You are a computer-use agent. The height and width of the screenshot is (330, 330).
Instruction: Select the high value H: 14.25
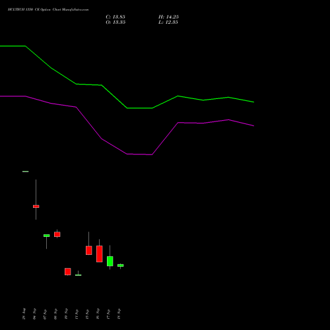tap(168, 17)
